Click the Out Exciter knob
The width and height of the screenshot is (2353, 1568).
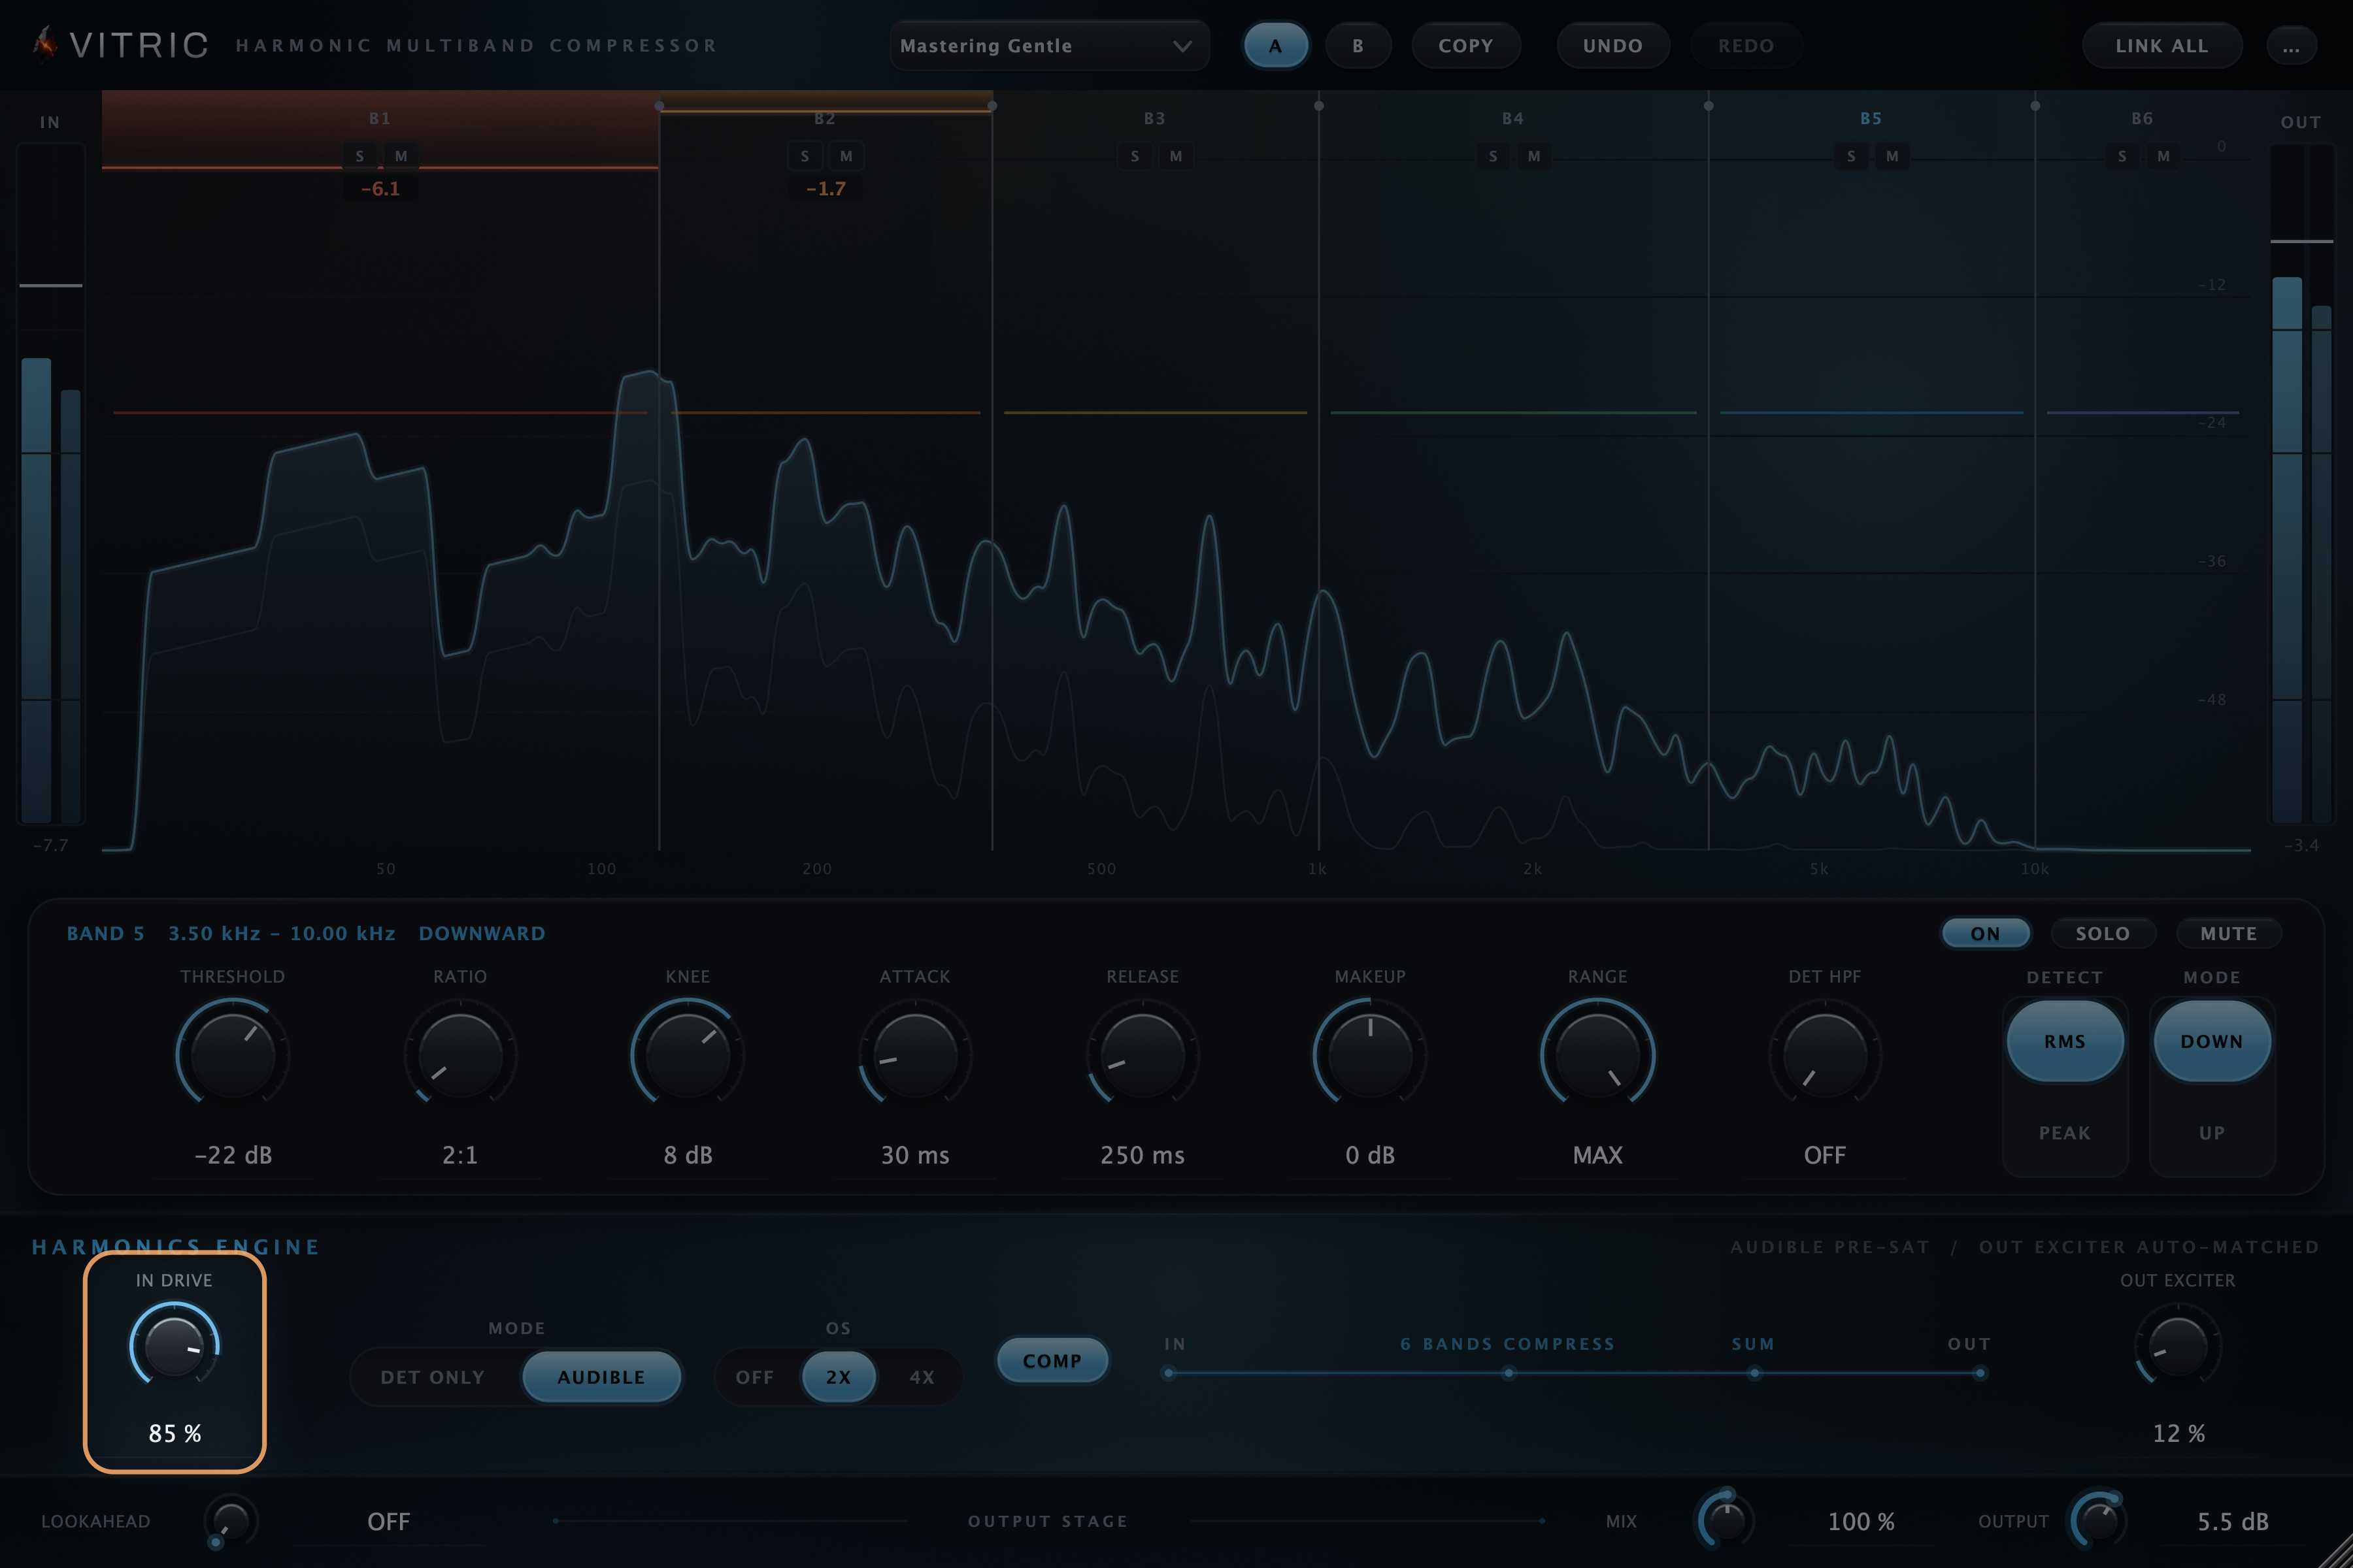pos(2178,1346)
